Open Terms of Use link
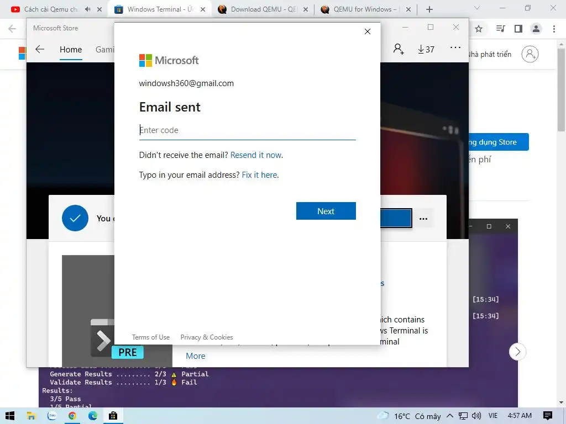 tap(150, 337)
